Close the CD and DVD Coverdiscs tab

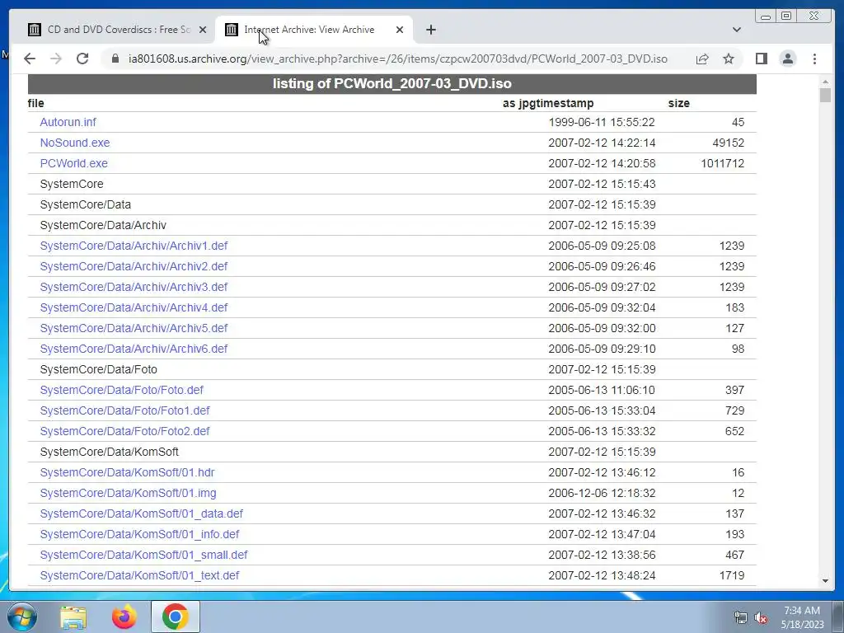point(203,30)
